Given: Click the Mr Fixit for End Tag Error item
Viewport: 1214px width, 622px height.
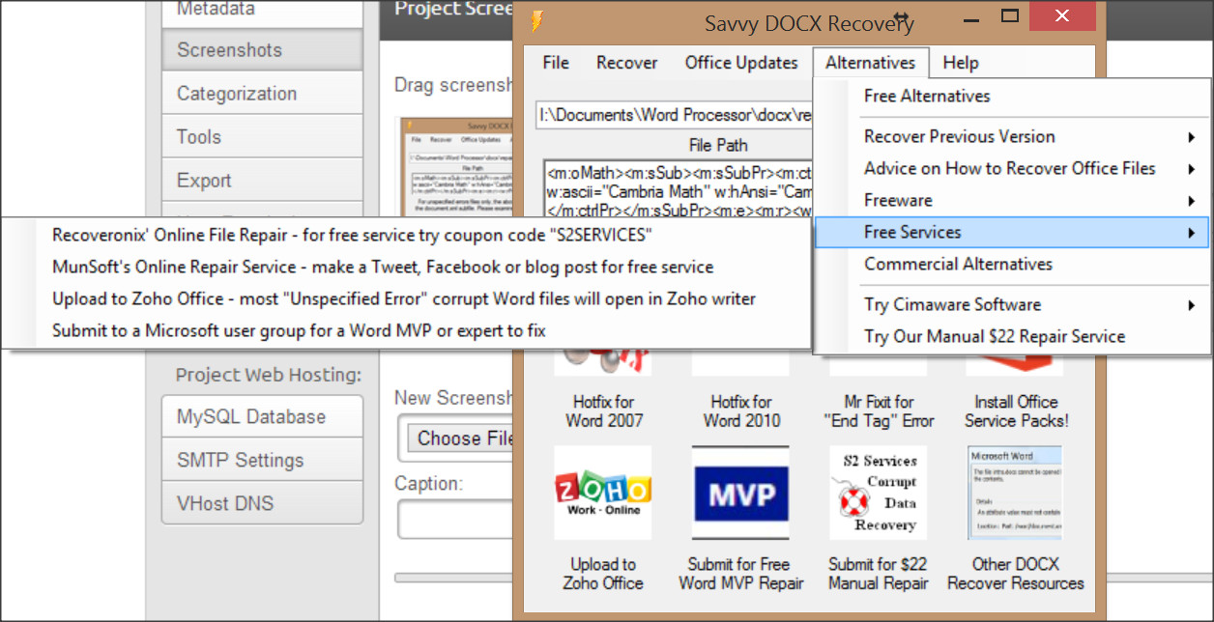Looking at the screenshot, I should pos(878,410).
